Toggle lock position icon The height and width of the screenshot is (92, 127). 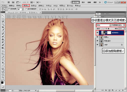(106, 29)
